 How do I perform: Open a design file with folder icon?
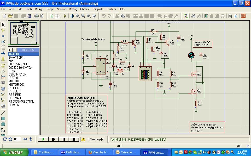pos(10,16)
